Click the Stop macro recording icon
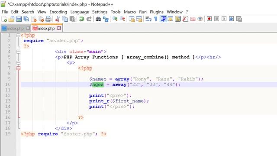This screenshot has width=277, height=156. pos(216,19)
